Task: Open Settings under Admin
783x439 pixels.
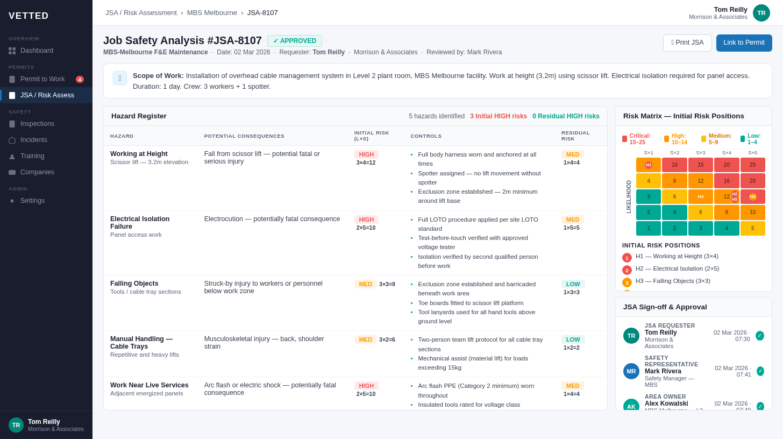Action: pos(32,200)
